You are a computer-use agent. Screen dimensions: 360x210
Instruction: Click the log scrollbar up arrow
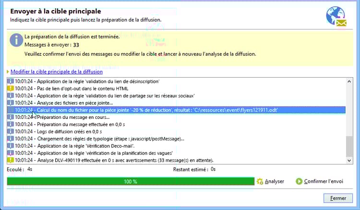coord(349,82)
